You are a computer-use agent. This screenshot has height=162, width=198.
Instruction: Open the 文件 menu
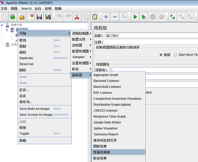[4, 9]
